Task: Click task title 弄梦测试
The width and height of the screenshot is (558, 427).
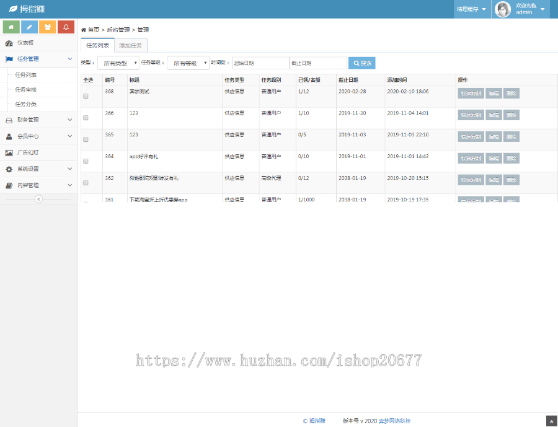Action: 139,92
